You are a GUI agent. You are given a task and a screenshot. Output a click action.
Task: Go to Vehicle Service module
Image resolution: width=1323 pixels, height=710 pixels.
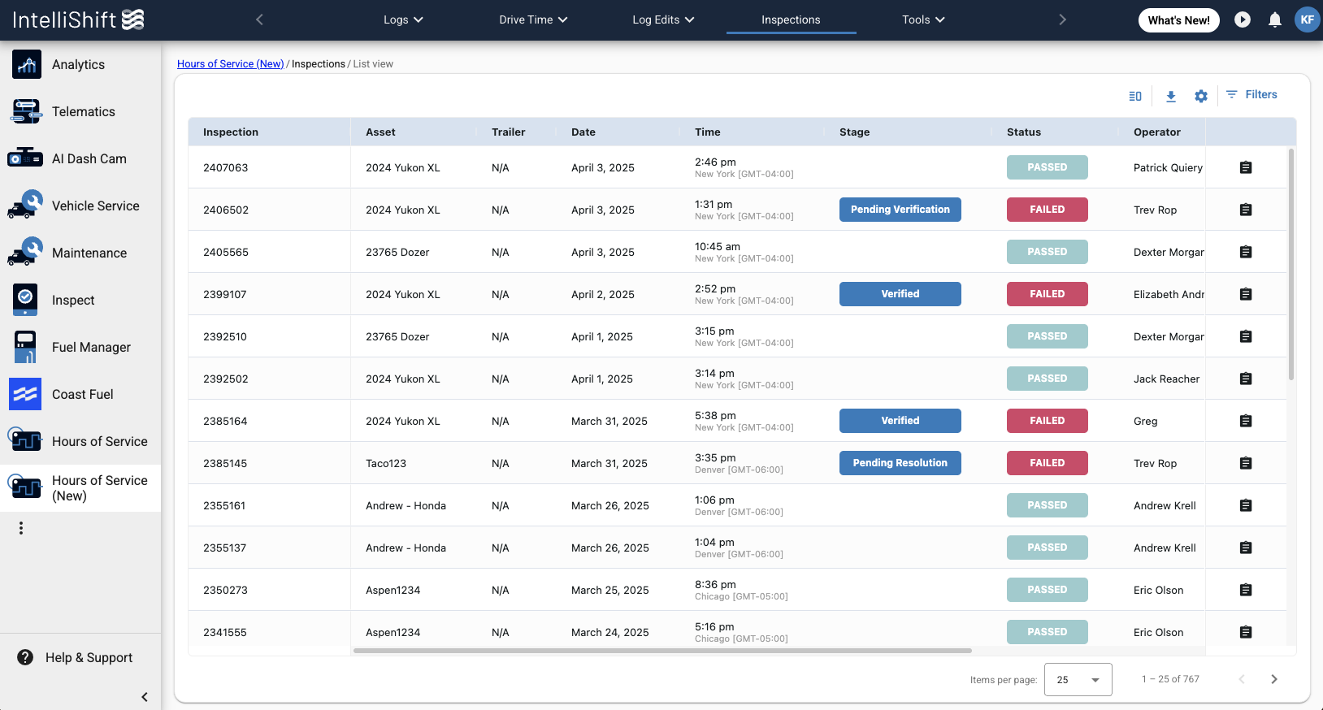pos(80,206)
